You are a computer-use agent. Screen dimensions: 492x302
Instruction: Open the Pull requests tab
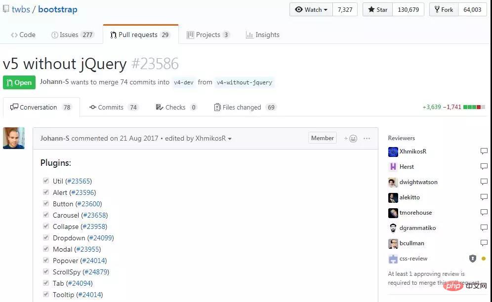tap(141, 35)
